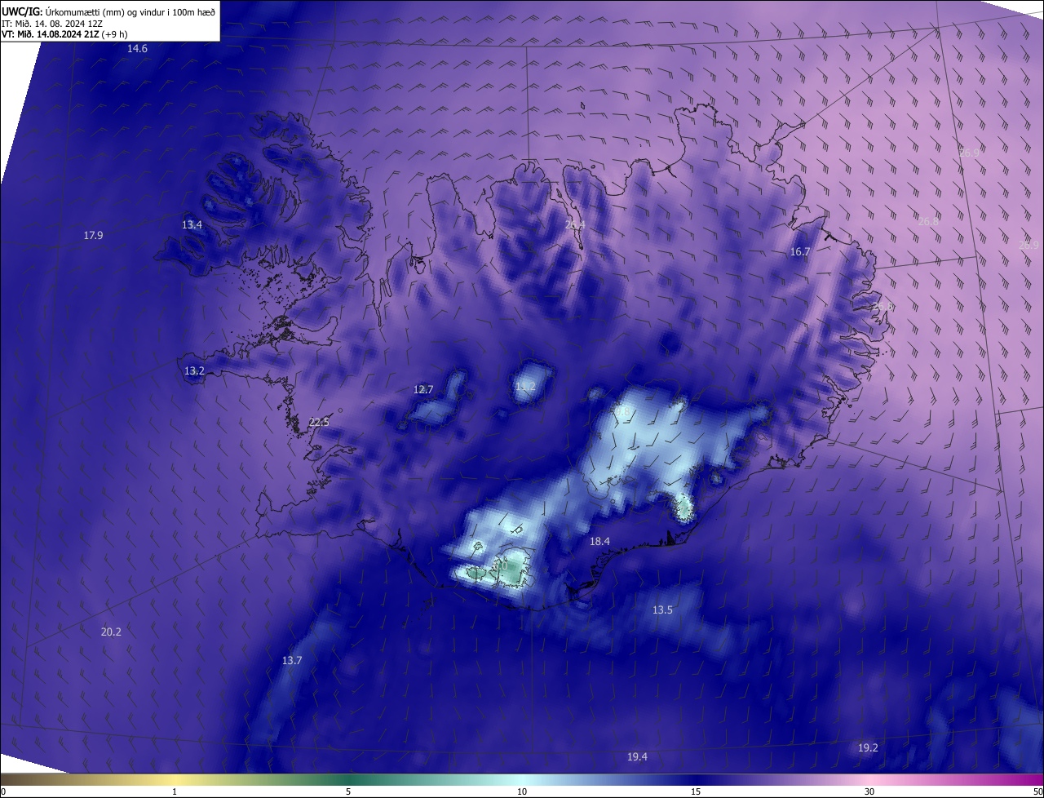
Task: Click the 17.9 value over the western sea
Action: (93, 235)
